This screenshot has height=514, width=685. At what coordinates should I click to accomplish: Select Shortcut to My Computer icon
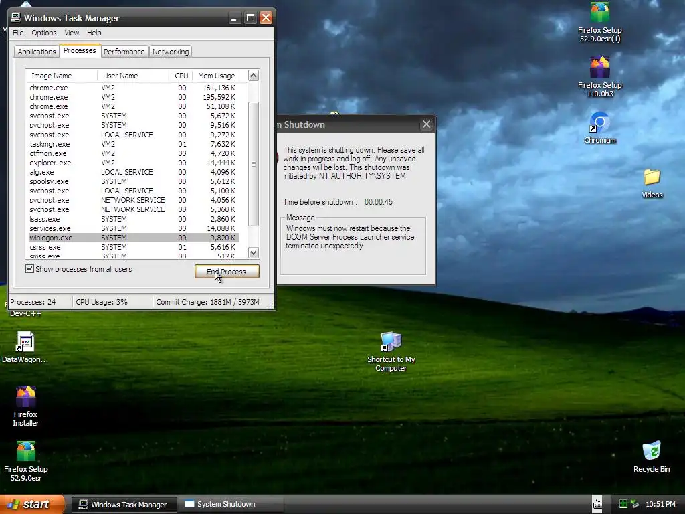(x=391, y=352)
